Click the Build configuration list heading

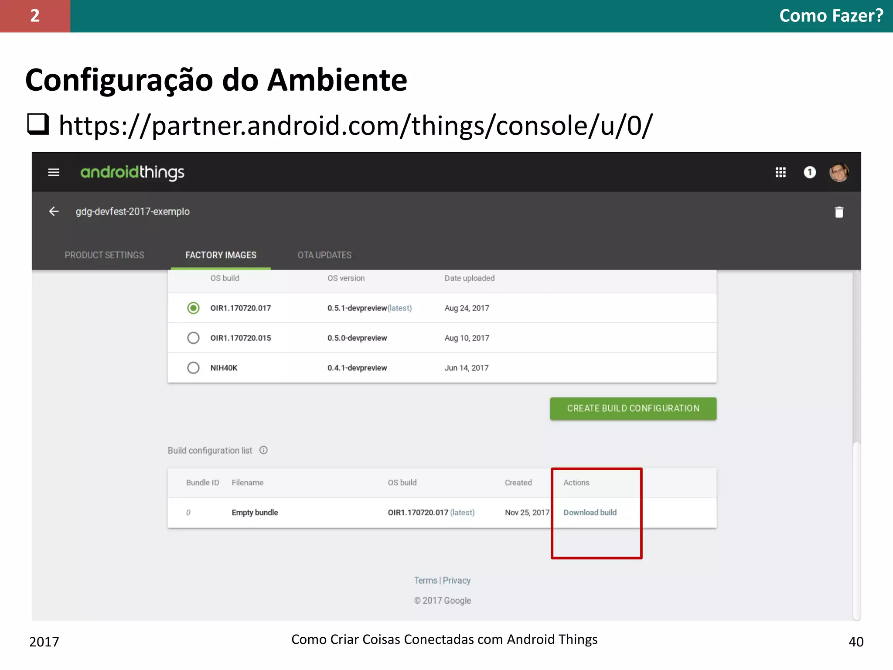click(x=210, y=450)
